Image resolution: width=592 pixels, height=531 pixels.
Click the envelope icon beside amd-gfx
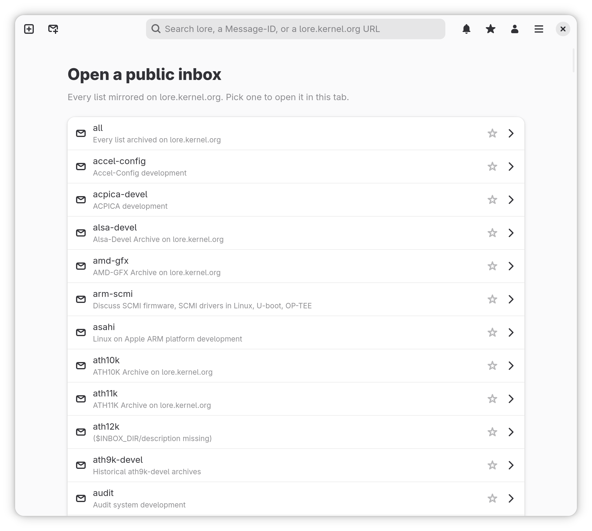click(x=81, y=266)
